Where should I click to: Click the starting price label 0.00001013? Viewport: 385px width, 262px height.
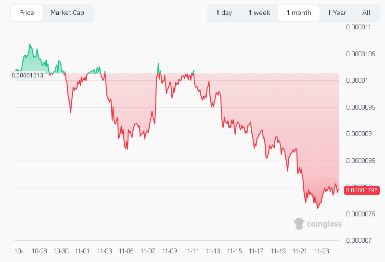click(x=27, y=75)
